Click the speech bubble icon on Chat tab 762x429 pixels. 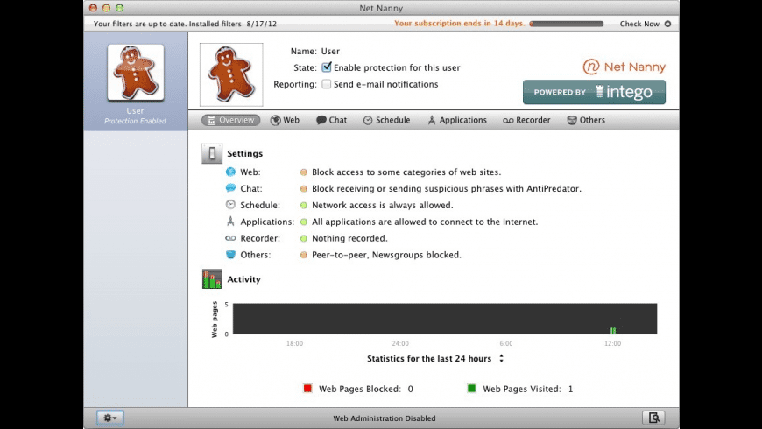pyautogui.click(x=321, y=120)
